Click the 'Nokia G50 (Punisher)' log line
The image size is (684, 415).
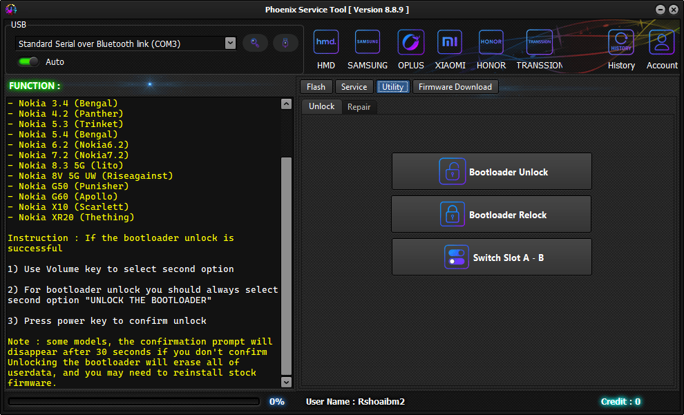click(x=68, y=186)
